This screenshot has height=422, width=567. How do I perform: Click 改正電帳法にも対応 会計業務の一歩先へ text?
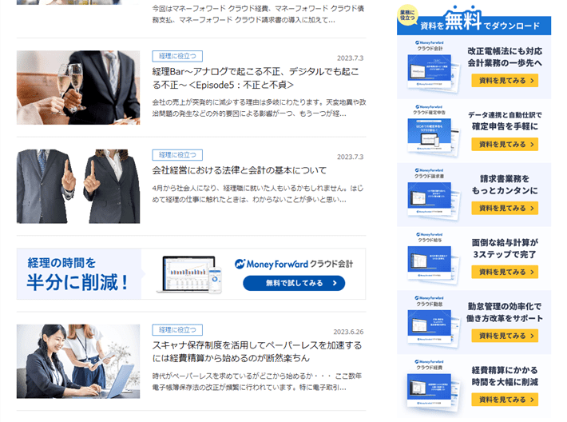[x=505, y=57]
